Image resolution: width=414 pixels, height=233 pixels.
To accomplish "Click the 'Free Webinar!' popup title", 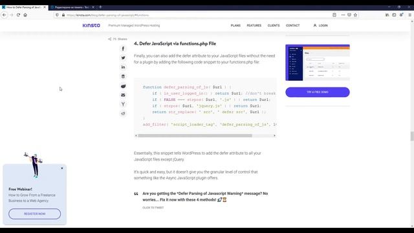I will (20, 189).
